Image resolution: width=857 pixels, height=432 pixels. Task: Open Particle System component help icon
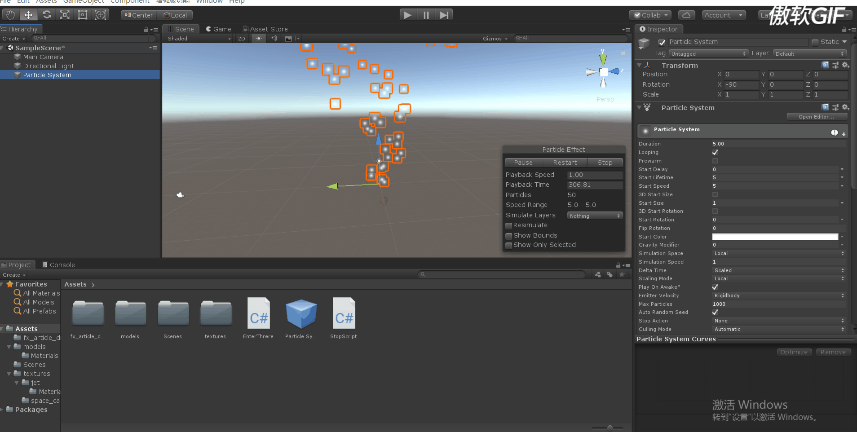[x=825, y=107]
